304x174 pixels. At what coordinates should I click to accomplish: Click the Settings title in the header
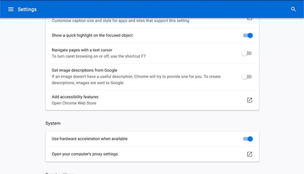point(27,9)
